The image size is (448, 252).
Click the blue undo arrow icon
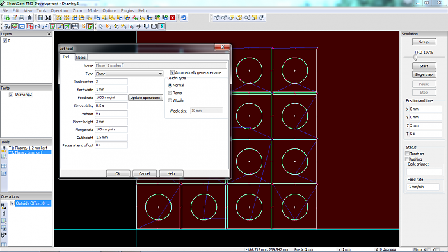[x=184, y=18]
